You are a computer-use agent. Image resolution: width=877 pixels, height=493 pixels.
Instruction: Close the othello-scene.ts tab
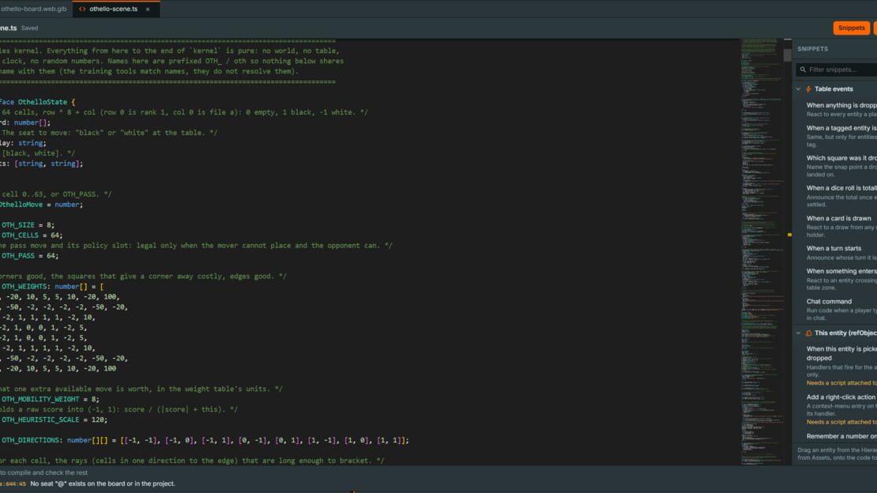point(148,9)
